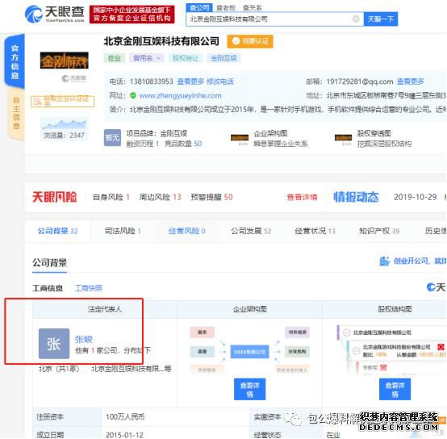Click the 天眼风险 heading logo

point(54,197)
